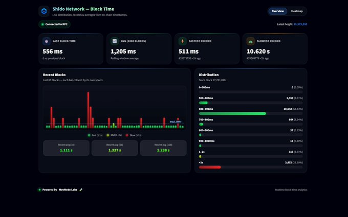The width and height of the screenshot is (348, 217).
Task: Open the Heatmap tab
Action: (297, 11)
